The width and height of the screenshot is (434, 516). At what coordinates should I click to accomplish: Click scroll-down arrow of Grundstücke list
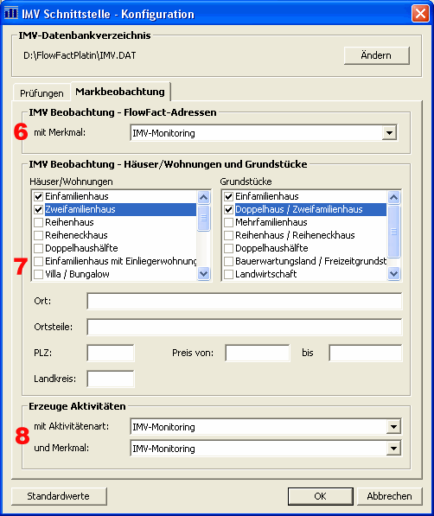[394, 273]
